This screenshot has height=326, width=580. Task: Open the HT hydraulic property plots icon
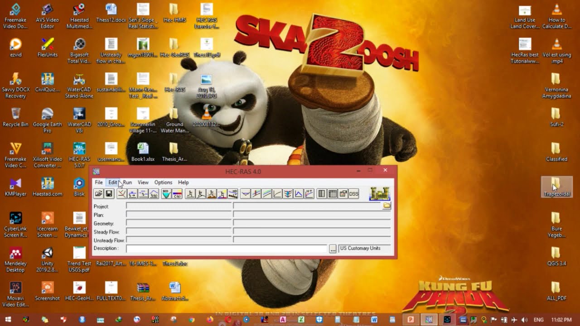click(309, 194)
